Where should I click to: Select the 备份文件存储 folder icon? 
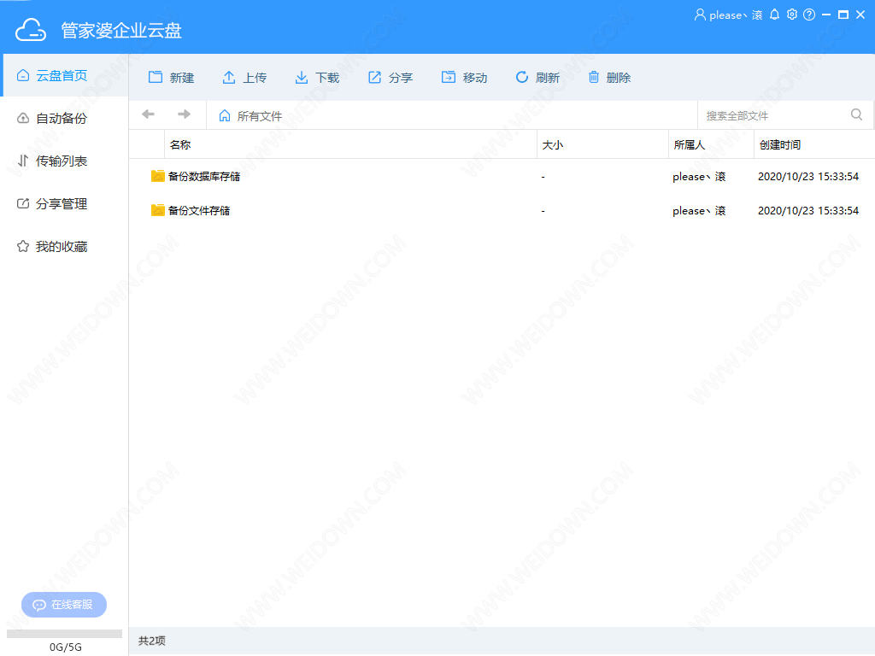click(x=158, y=210)
